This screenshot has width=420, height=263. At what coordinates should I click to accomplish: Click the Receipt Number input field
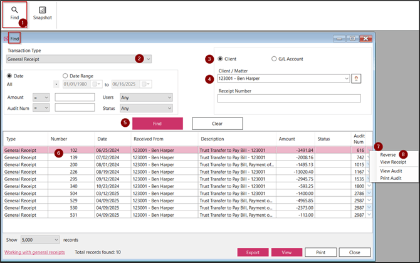(x=289, y=98)
